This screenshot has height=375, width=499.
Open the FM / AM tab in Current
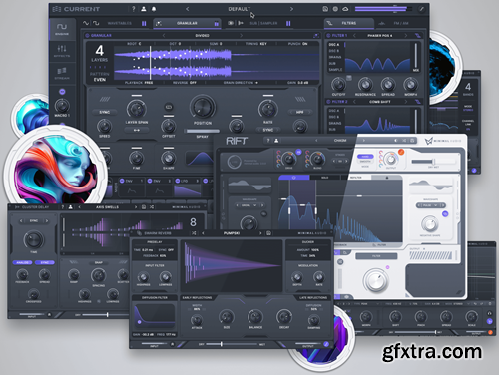(x=401, y=23)
